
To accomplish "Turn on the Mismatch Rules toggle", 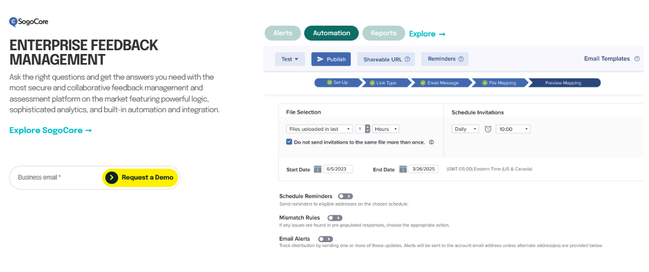I will click(x=335, y=217).
